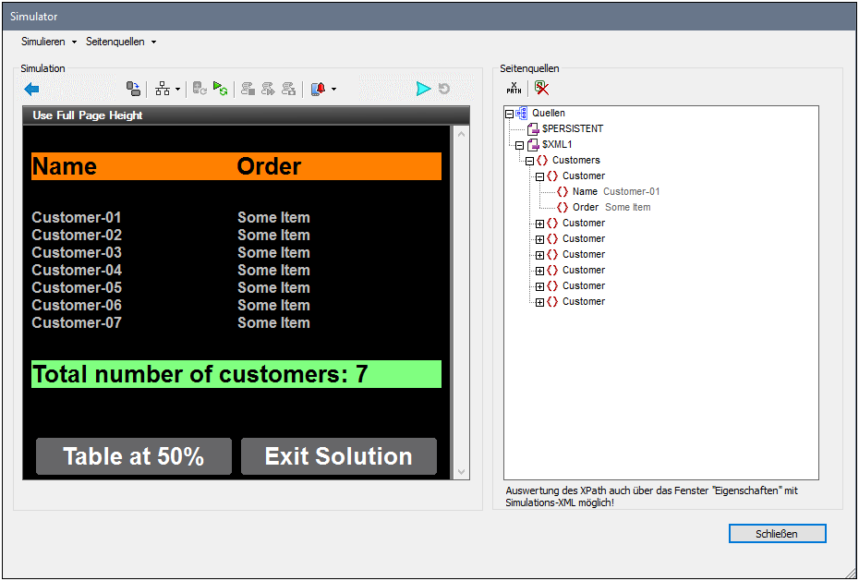Viewport: 859px width, 581px height.
Task: Tap the Exit Solution button
Action: pyautogui.click(x=338, y=456)
